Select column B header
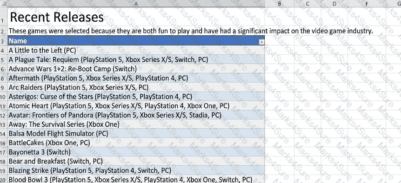 click(279, 4)
